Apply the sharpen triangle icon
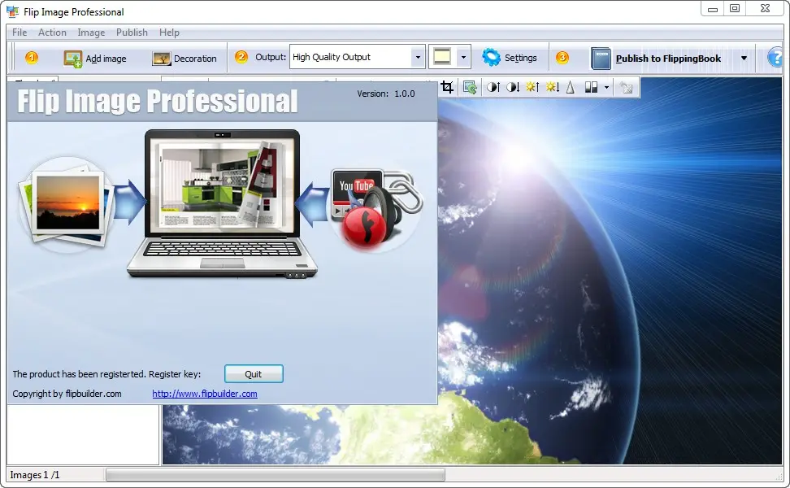 coord(571,87)
